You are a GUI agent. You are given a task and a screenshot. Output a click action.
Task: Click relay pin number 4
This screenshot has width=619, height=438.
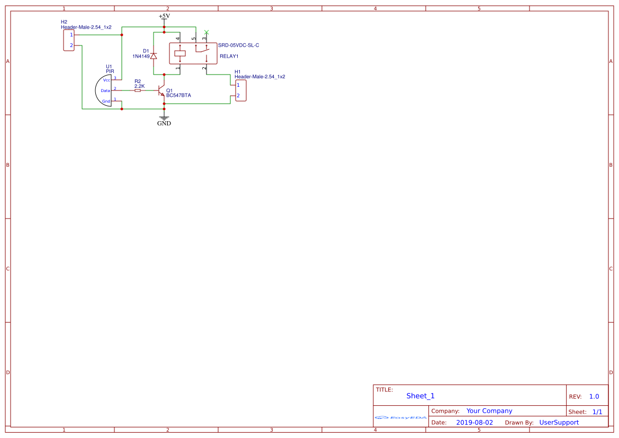tap(177, 39)
